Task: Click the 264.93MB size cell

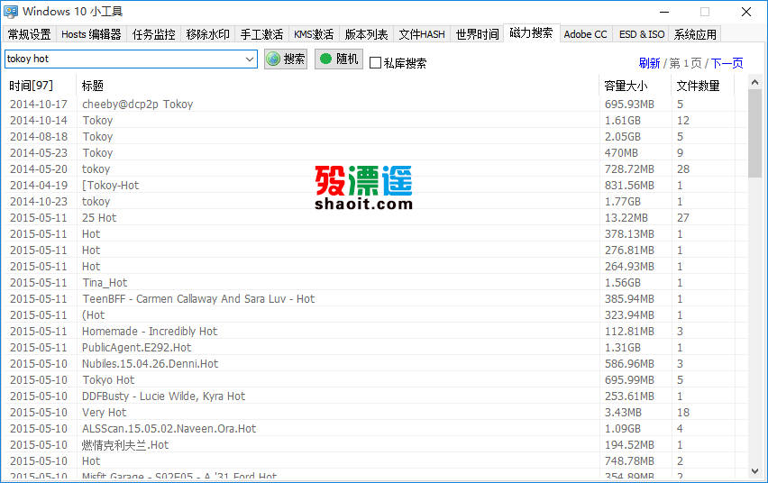Action: [629, 266]
